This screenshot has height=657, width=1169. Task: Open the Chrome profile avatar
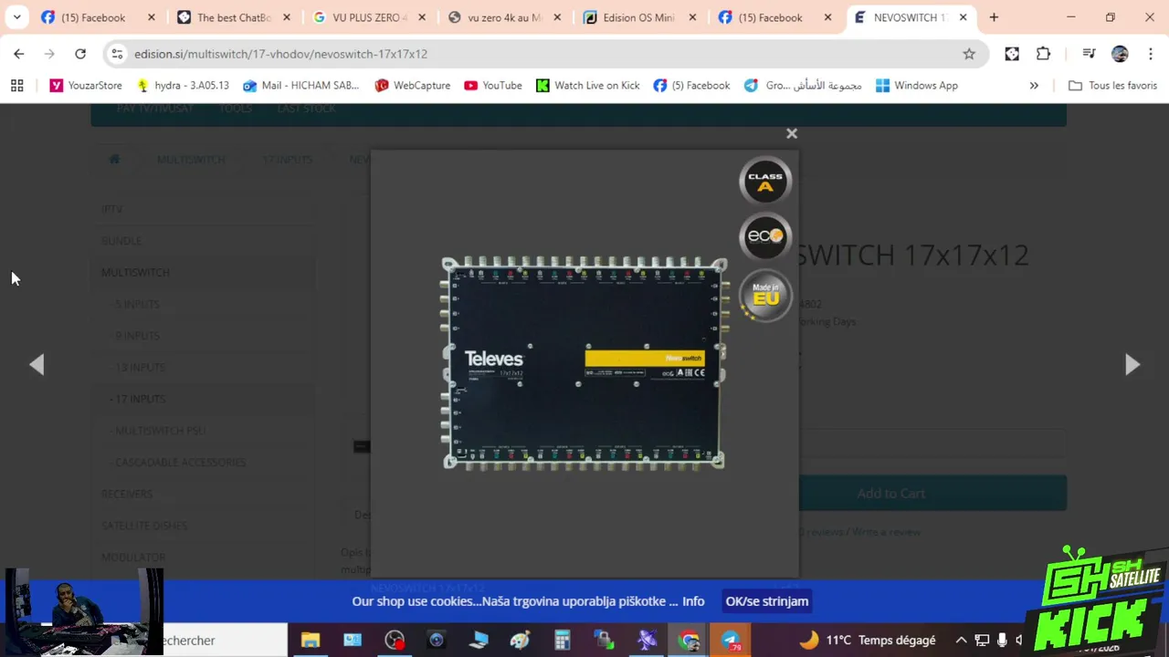point(1120,54)
